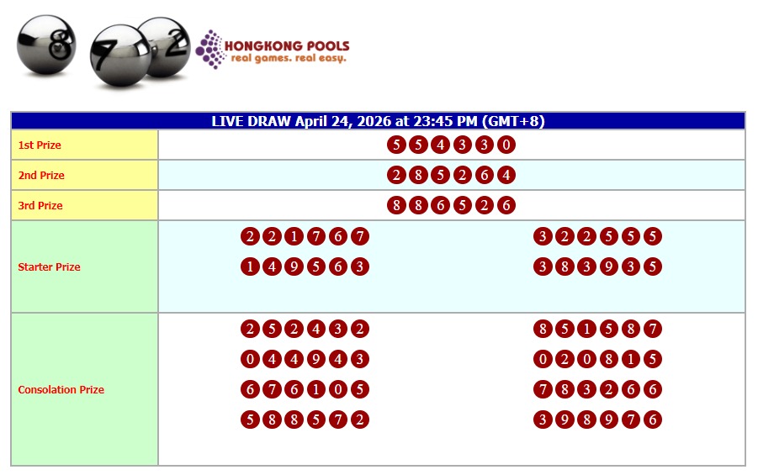Viewport: 758px width, 475px height.
Task: Click Consolation Prize number 044943
Action: click(x=305, y=359)
